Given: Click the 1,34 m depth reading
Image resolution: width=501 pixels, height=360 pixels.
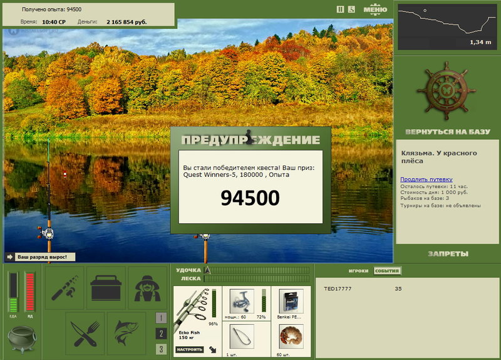Looking at the screenshot, I should [480, 42].
